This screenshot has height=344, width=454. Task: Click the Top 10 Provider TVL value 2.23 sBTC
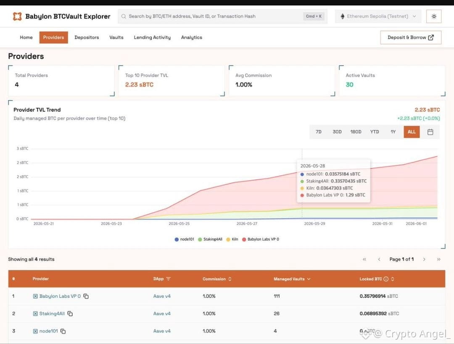[139, 85]
